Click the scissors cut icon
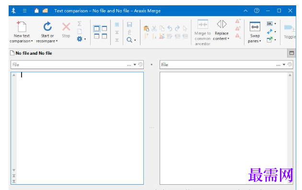 (154, 28)
